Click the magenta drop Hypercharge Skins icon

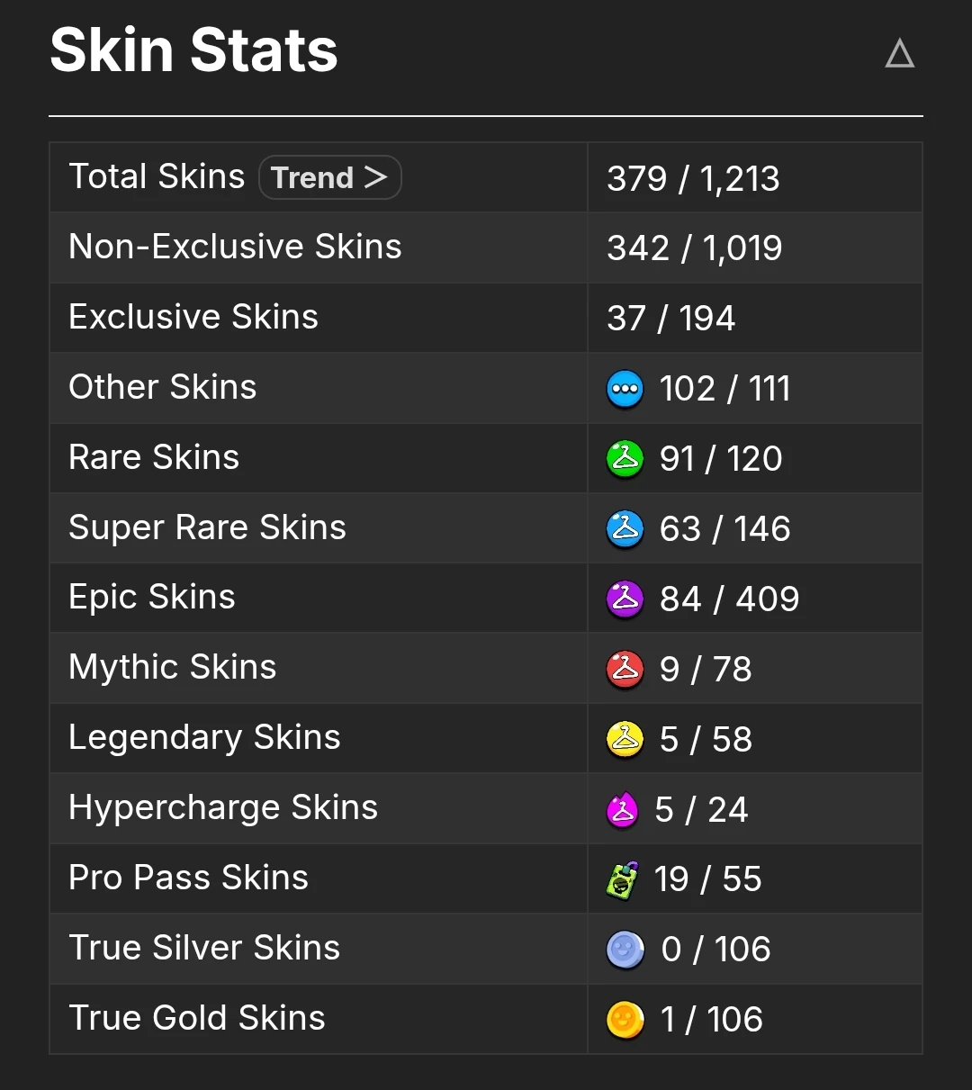pyautogui.click(x=622, y=810)
